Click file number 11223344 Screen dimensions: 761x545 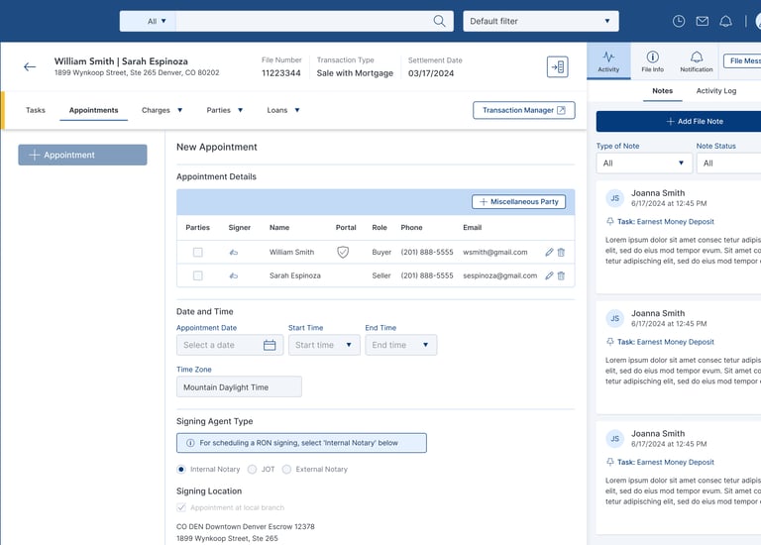pos(281,73)
